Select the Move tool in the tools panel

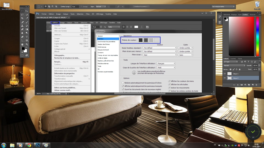[27, 11]
